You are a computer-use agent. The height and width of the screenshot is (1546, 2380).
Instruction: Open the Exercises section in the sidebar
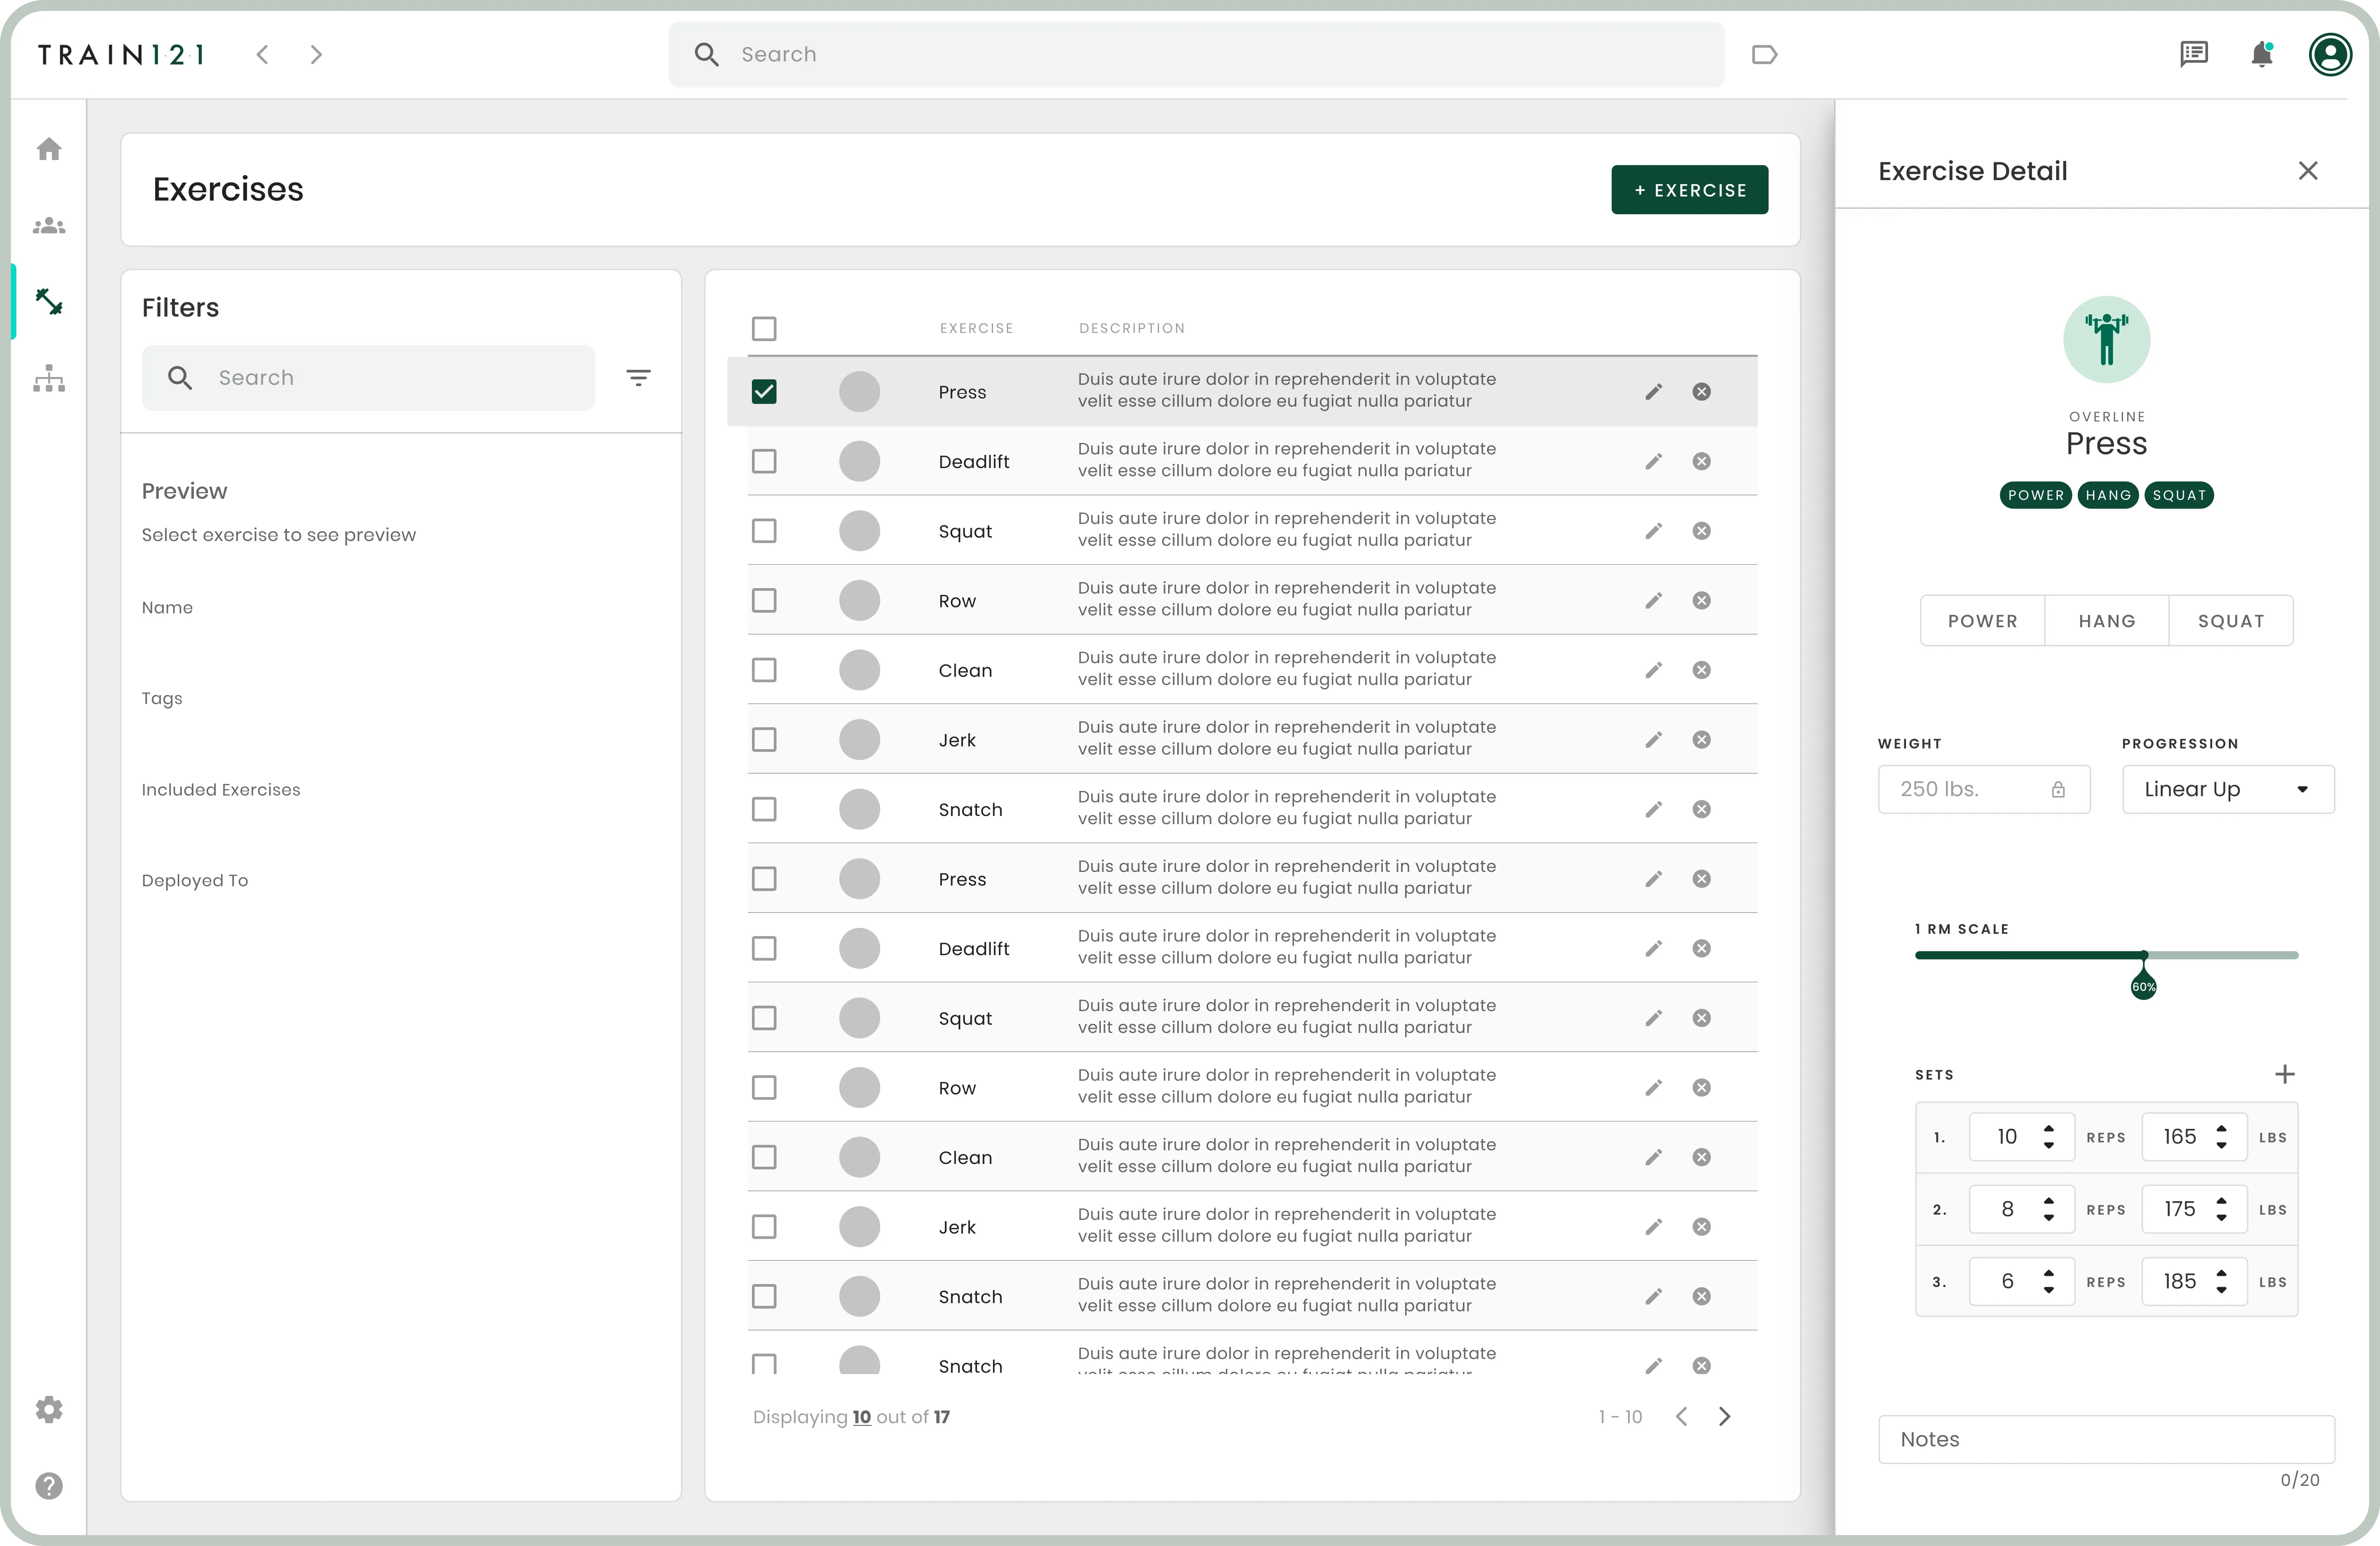[x=49, y=301]
